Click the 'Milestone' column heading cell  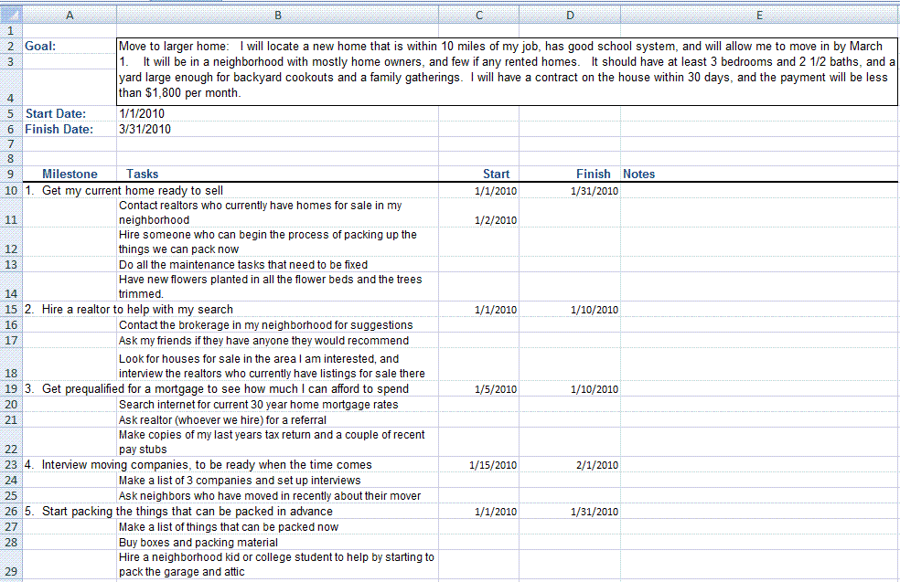tap(70, 174)
